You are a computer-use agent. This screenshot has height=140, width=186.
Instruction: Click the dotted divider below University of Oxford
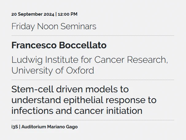point(93,80)
